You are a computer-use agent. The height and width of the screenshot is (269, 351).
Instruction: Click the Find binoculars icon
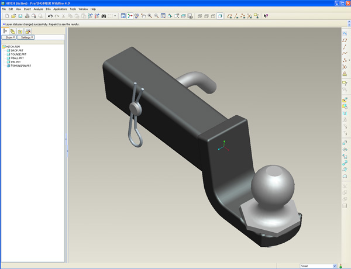pyautogui.click(x=103, y=16)
